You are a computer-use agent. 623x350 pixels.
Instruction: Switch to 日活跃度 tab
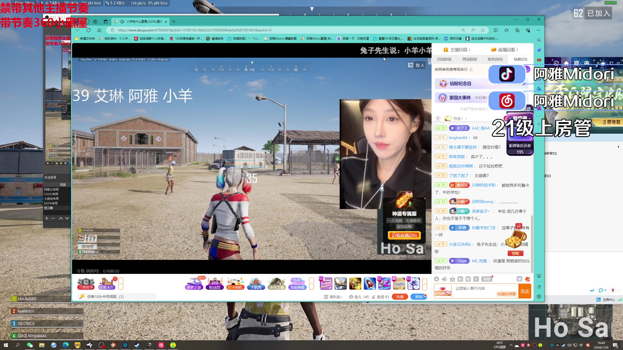444,59
